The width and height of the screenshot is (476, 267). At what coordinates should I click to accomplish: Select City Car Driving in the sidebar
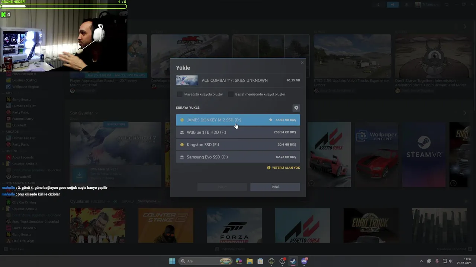[24, 202]
